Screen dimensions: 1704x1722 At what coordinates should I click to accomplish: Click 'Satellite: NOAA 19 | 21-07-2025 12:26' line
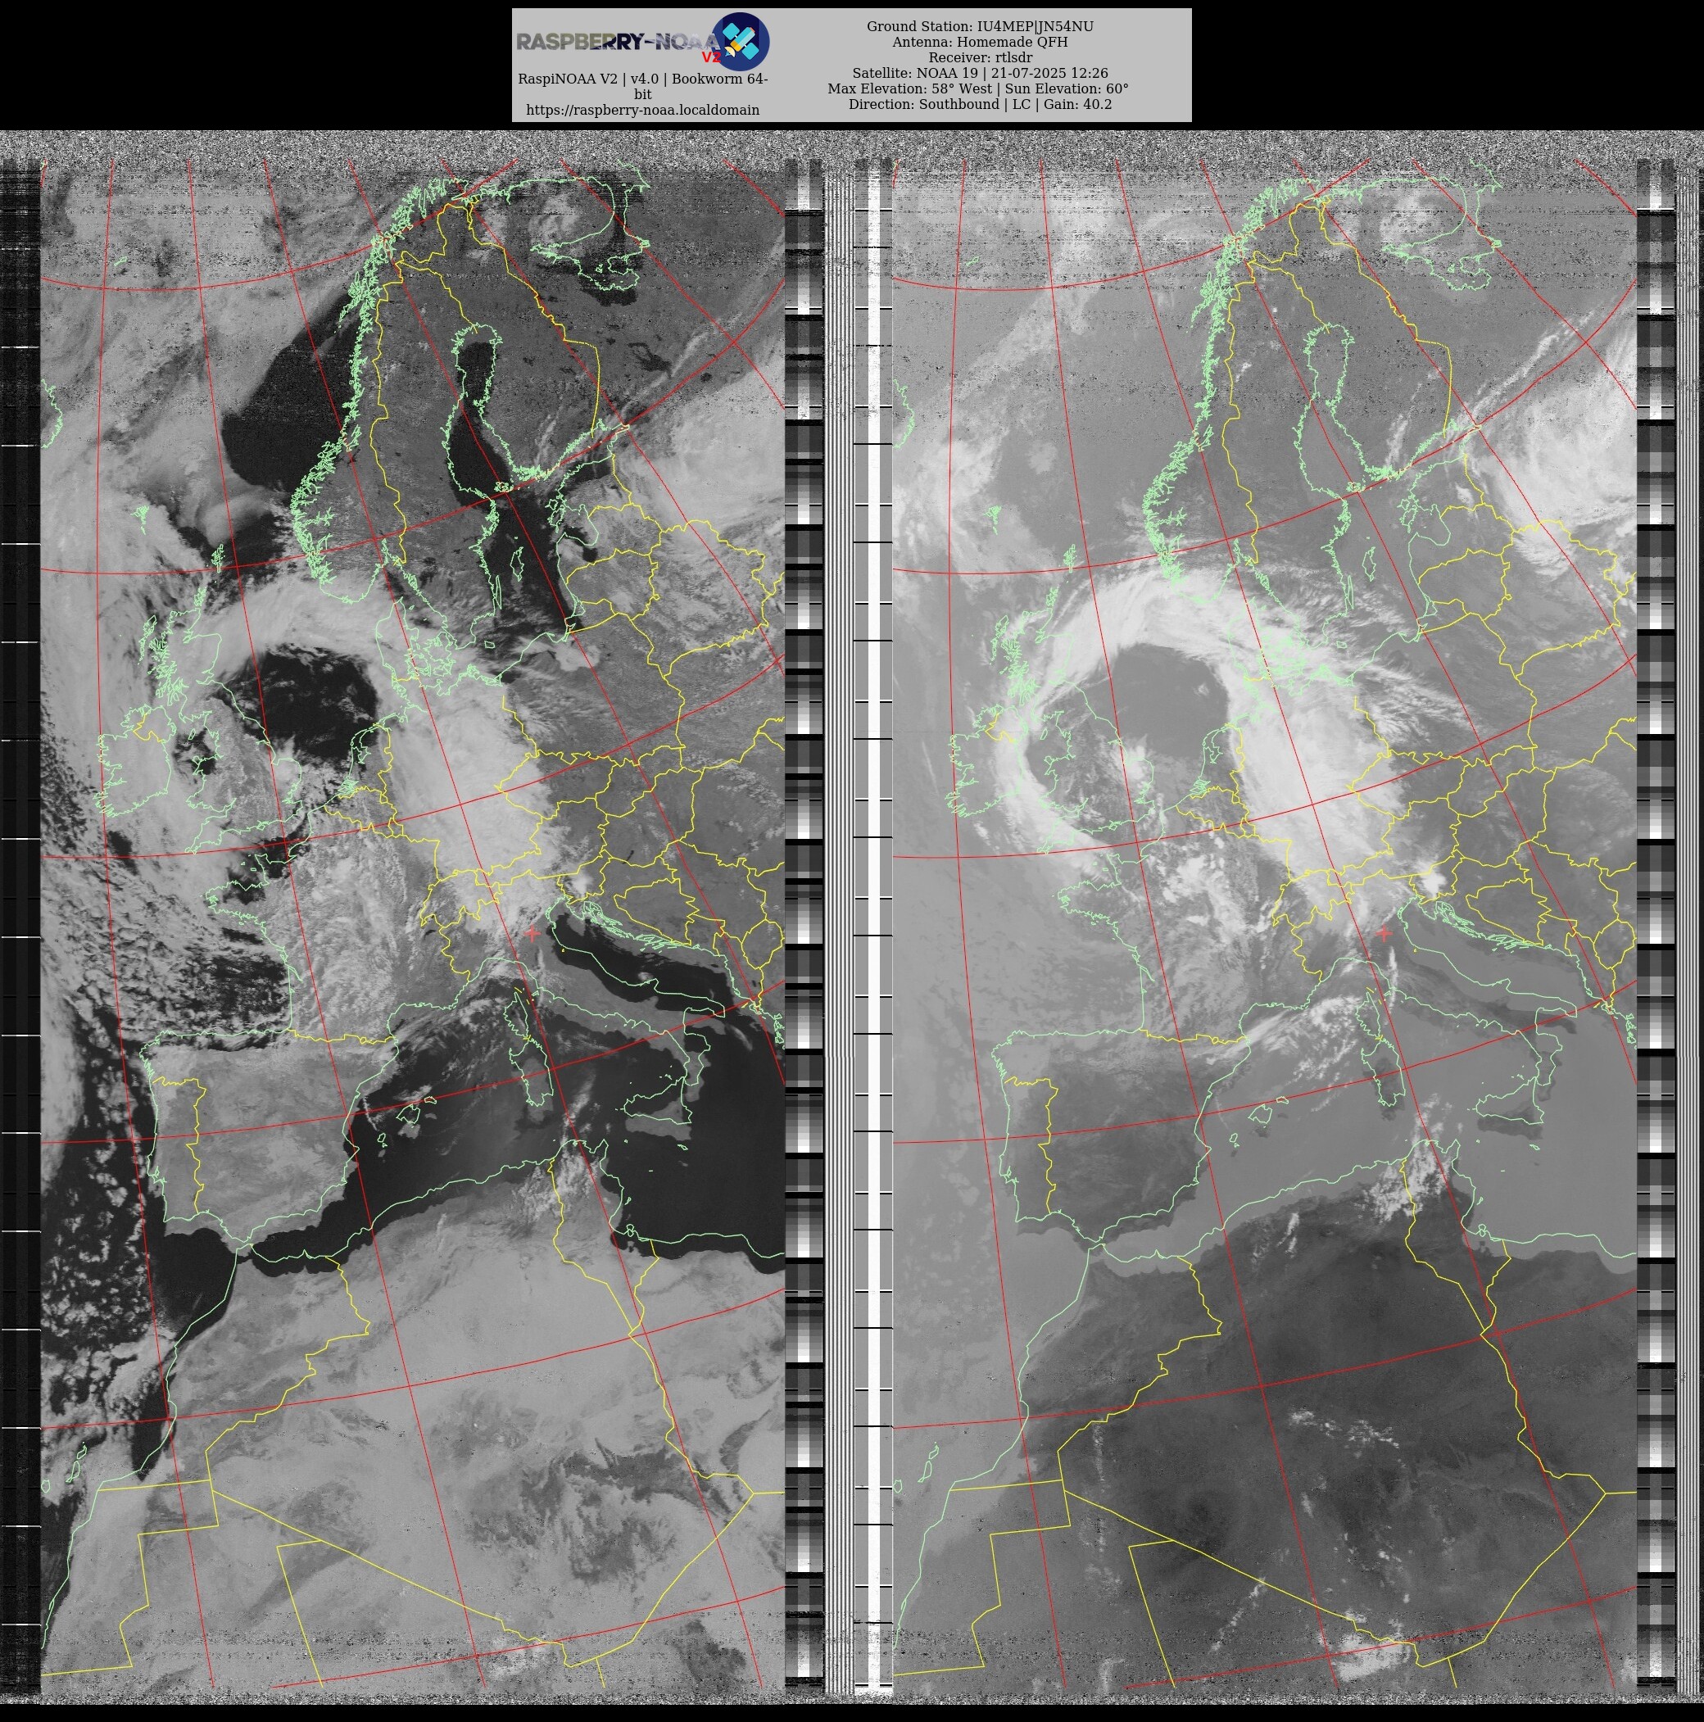pos(980,73)
